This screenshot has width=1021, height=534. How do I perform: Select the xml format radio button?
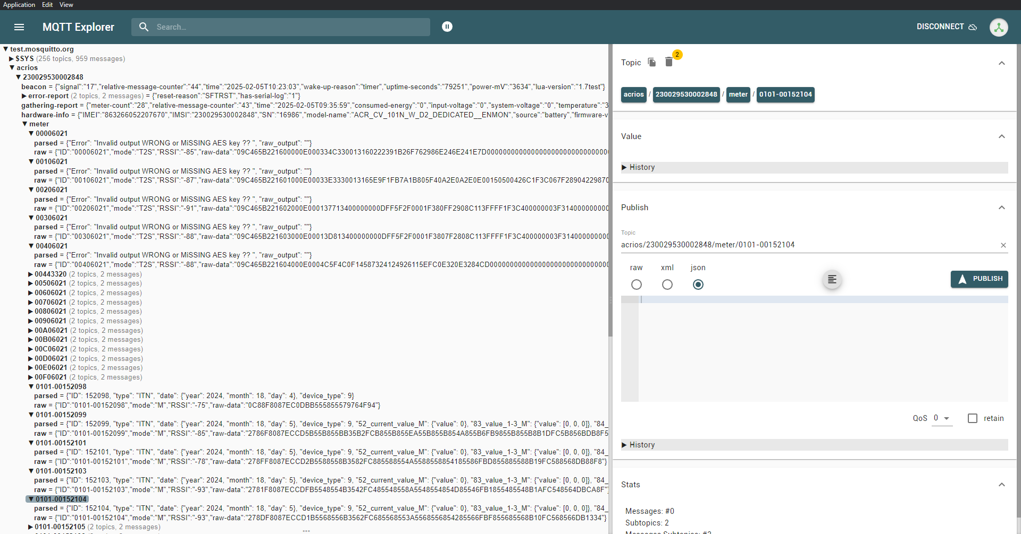[667, 285]
